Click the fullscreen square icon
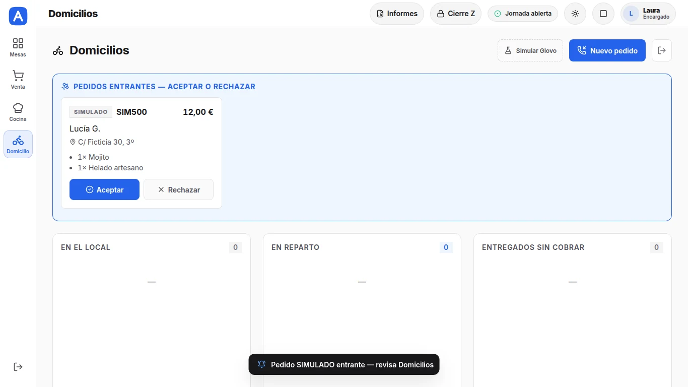 tap(603, 14)
